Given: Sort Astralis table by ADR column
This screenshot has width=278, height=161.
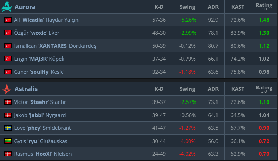Looking at the screenshot, I should (x=213, y=89).
